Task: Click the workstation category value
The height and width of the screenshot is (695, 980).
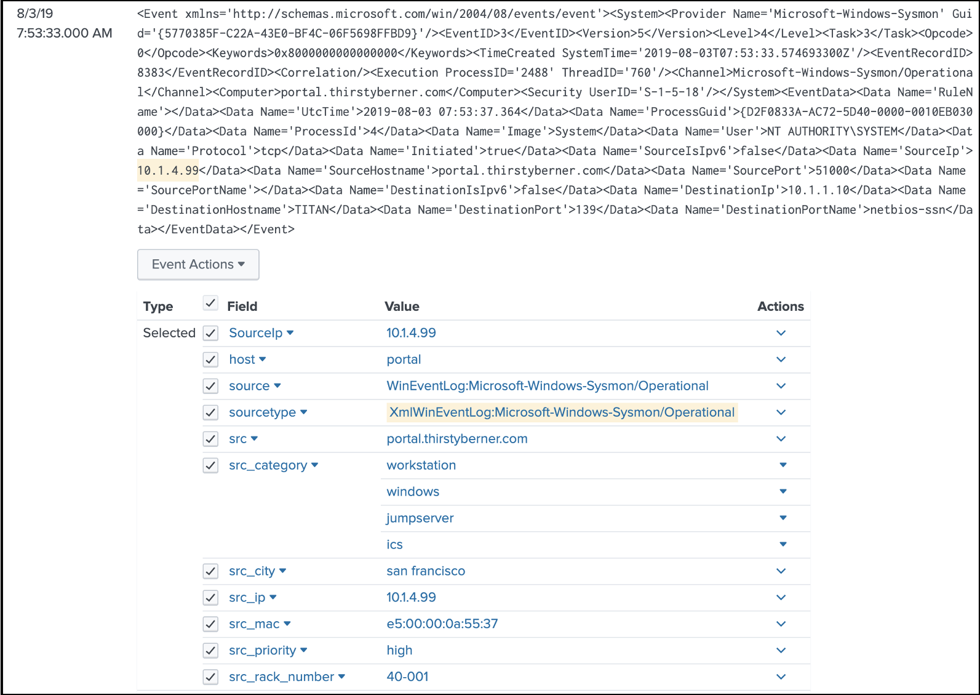Action: point(421,465)
